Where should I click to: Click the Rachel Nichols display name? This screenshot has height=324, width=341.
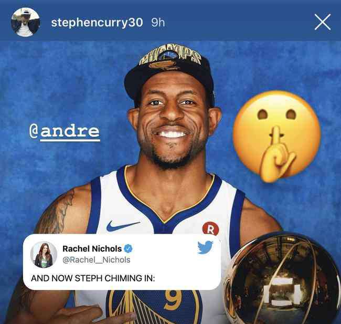pos(92,248)
